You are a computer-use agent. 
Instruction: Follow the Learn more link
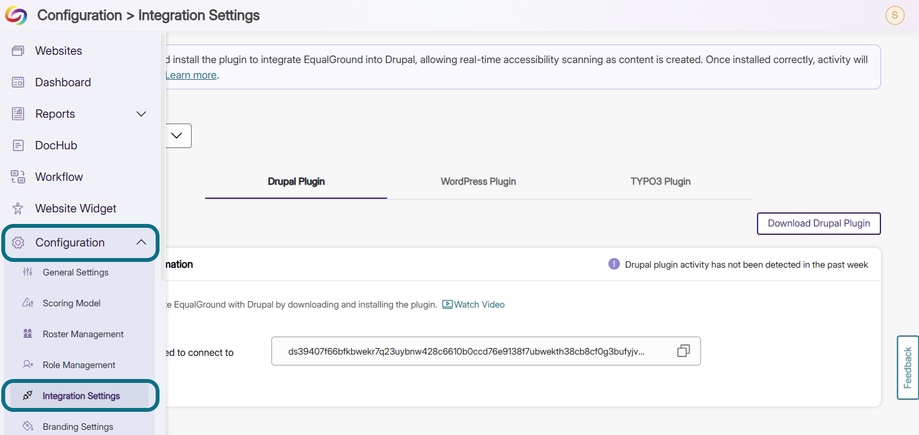(191, 75)
